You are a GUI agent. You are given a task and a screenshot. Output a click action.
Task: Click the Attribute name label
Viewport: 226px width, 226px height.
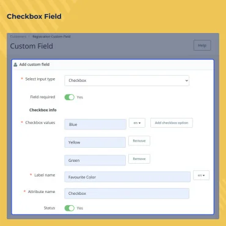(x=42, y=192)
